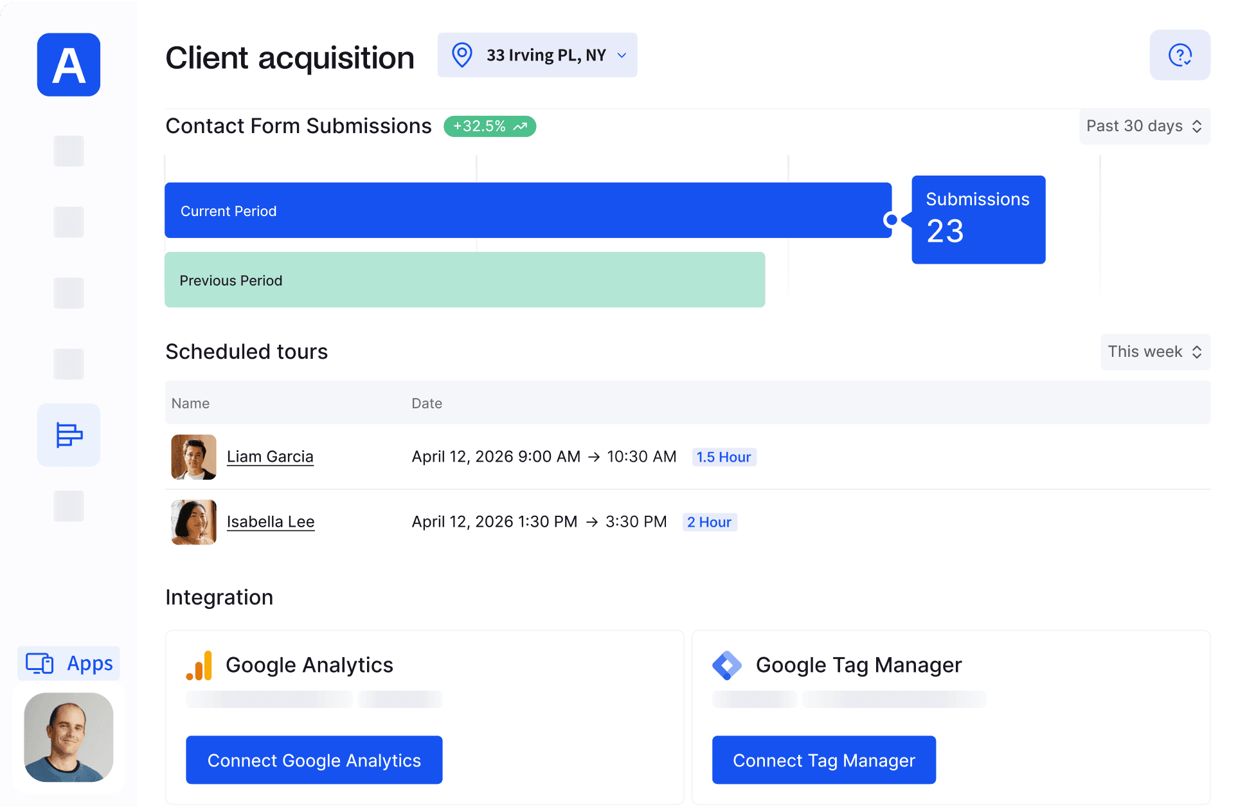Screen dimensions: 1238x807
Task: Click the user profile photo at bottom left
Action: tap(68, 738)
